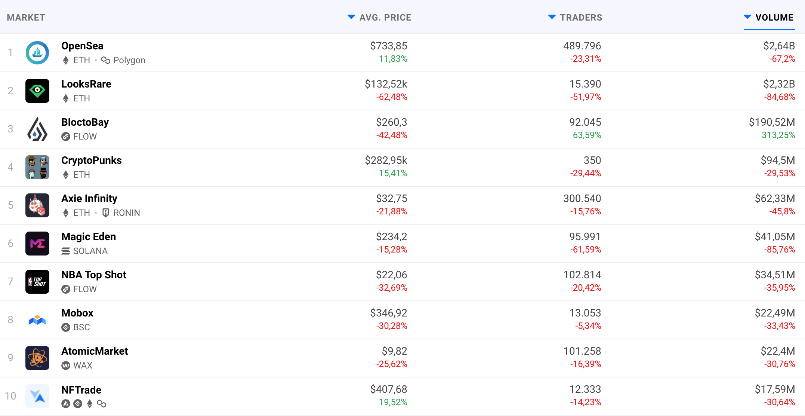Sort by the AVG. PRICE column arrow

[351, 17]
